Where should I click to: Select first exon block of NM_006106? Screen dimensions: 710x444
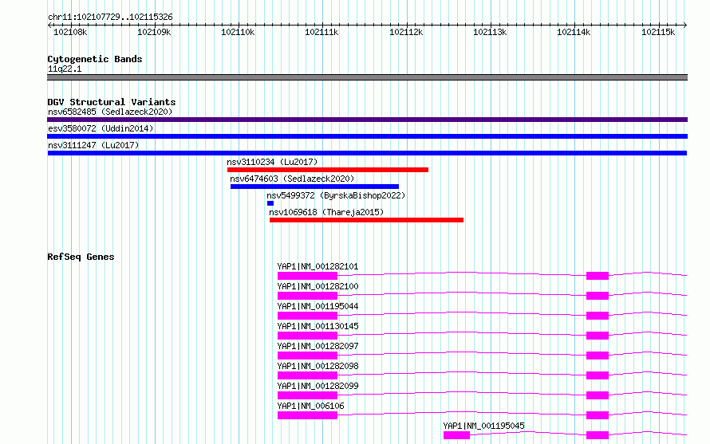coord(307,415)
